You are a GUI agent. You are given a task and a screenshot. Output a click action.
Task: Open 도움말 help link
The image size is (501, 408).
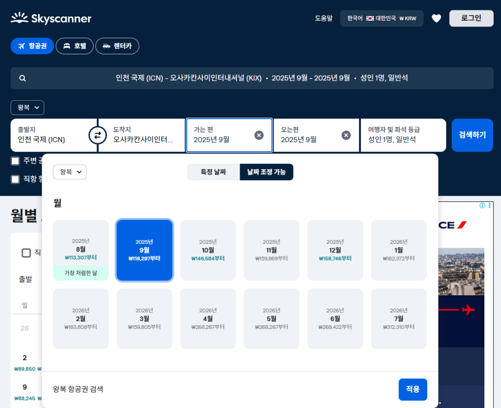click(324, 19)
